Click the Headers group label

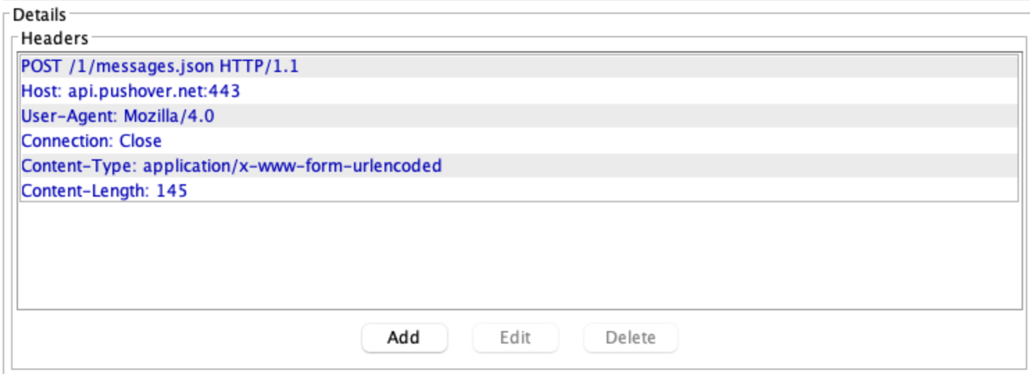point(55,39)
